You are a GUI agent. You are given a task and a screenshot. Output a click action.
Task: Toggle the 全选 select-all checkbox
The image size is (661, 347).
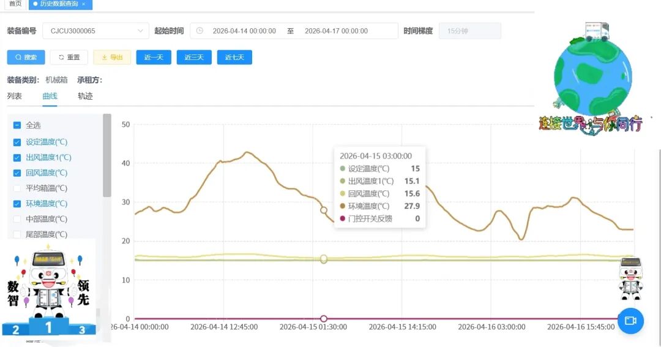click(x=17, y=125)
